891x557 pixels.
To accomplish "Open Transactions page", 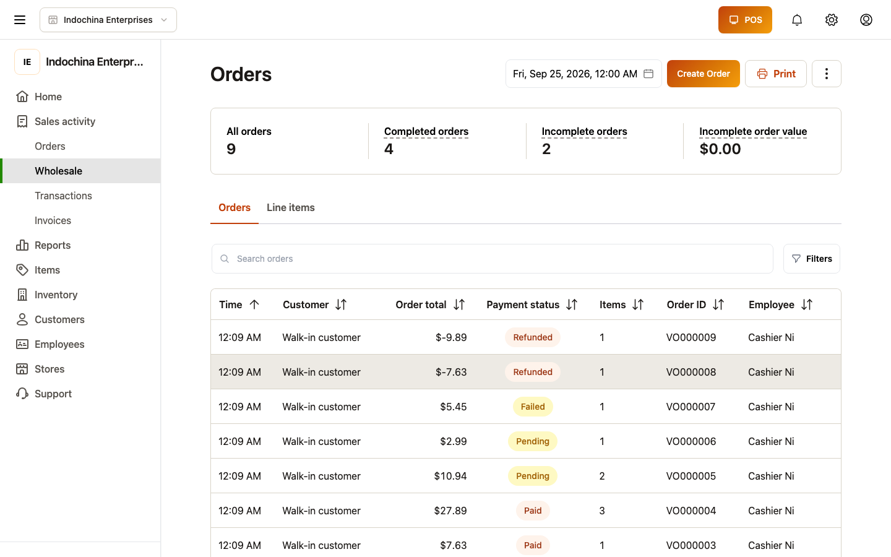I will pyautogui.click(x=80, y=196).
